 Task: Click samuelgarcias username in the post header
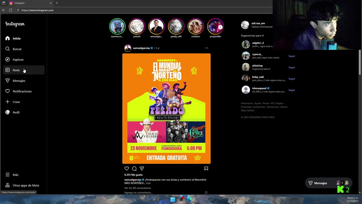(x=141, y=48)
